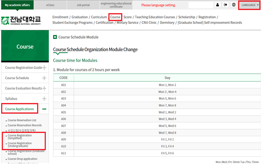Open Course Registration (Graduate school) link
Image resolution: width=261 pixels, height=165 pixels.
tap(26, 152)
